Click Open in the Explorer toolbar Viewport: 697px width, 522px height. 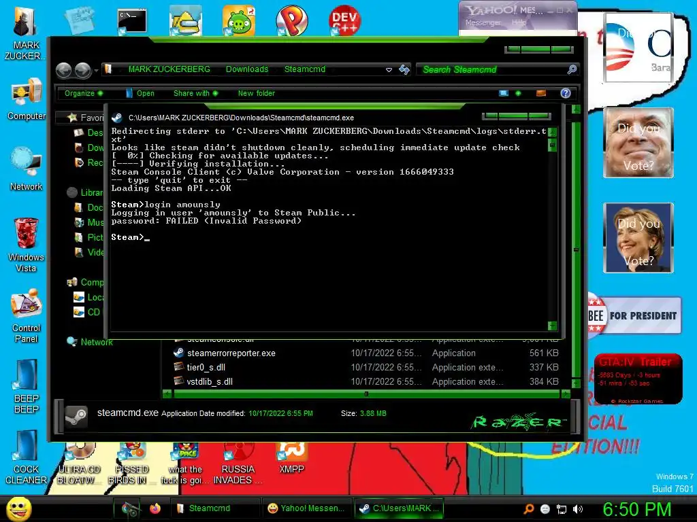tap(140, 93)
